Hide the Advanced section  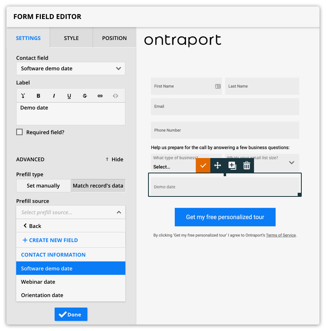pos(114,159)
